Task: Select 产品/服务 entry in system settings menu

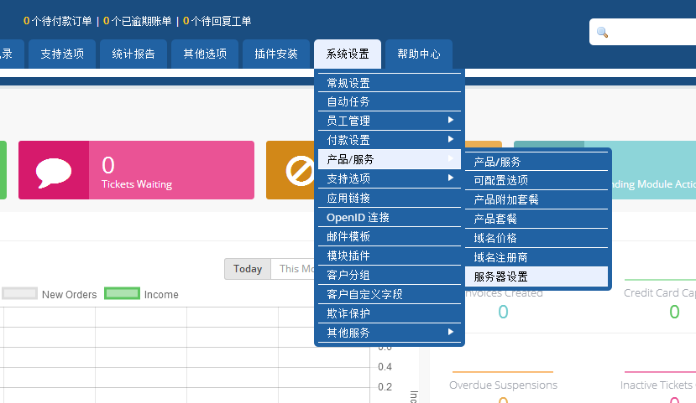Action: pos(390,159)
